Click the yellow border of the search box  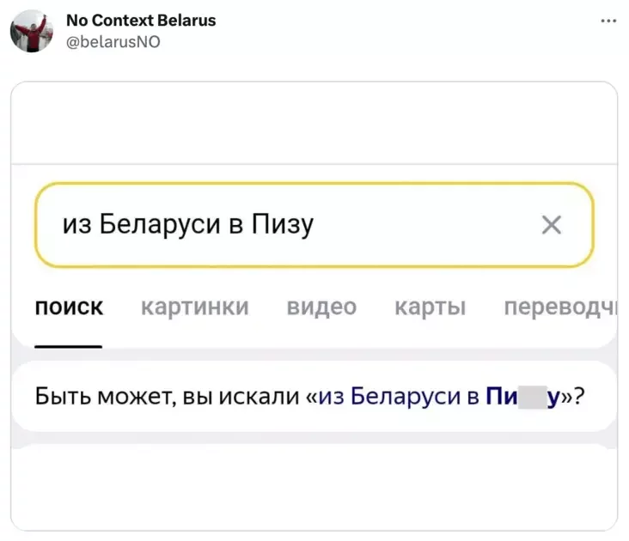pyautogui.click(x=314, y=184)
